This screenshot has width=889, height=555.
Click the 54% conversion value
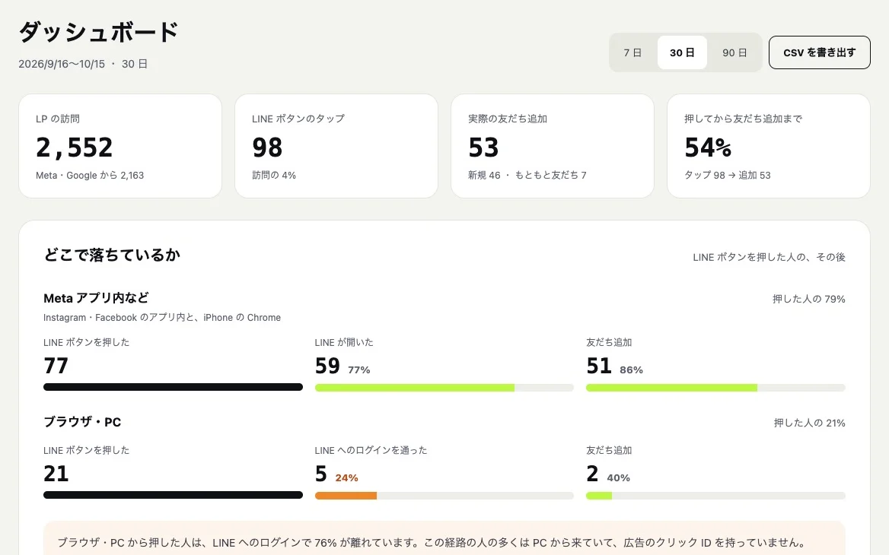point(708,147)
